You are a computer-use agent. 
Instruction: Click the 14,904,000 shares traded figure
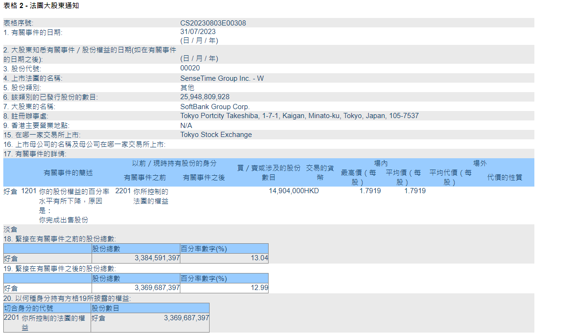click(287, 191)
